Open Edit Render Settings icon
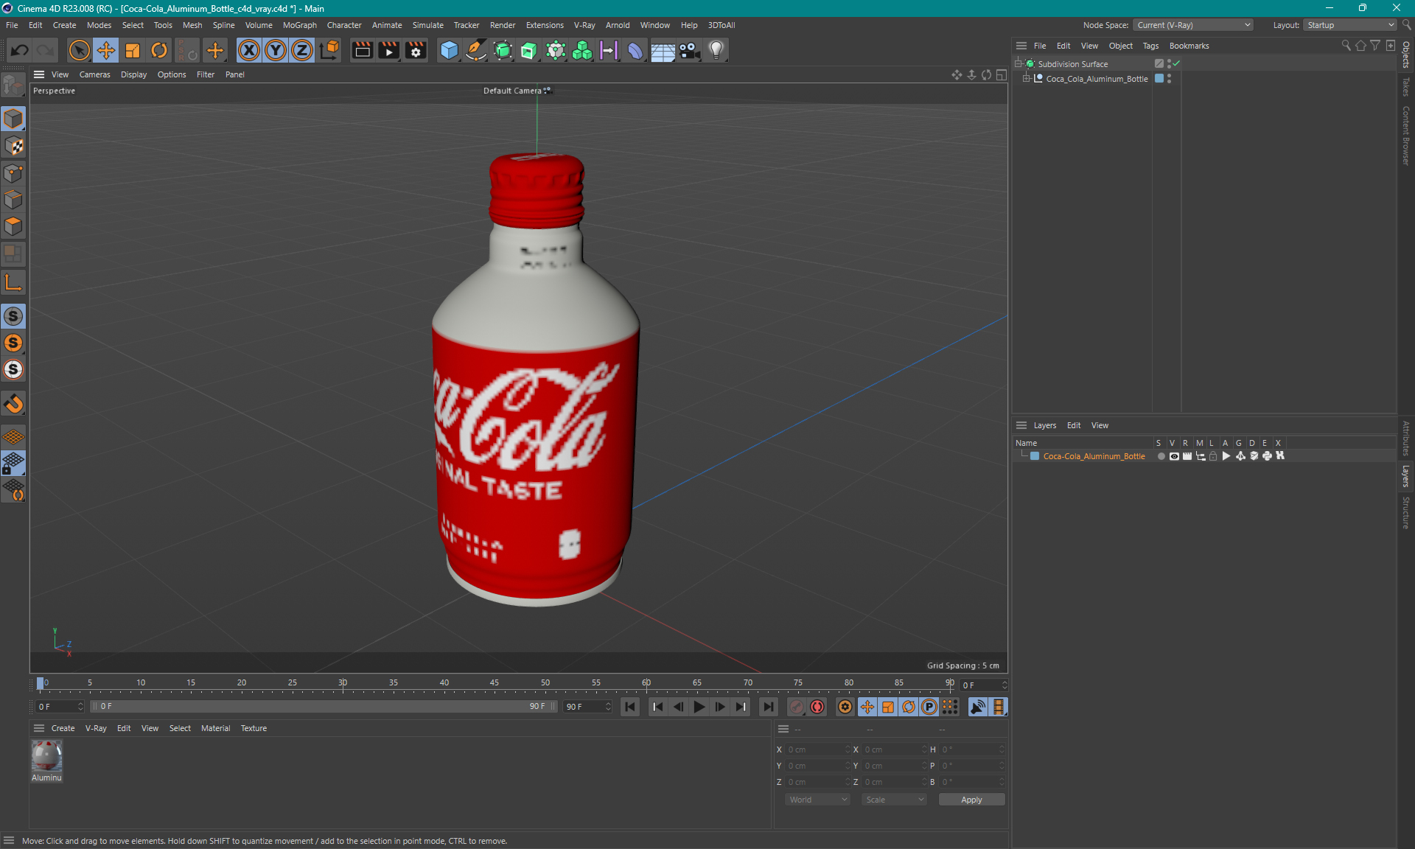Image resolution: width=1415 pixels, height=849 pixels. click(x=416, y=50)
